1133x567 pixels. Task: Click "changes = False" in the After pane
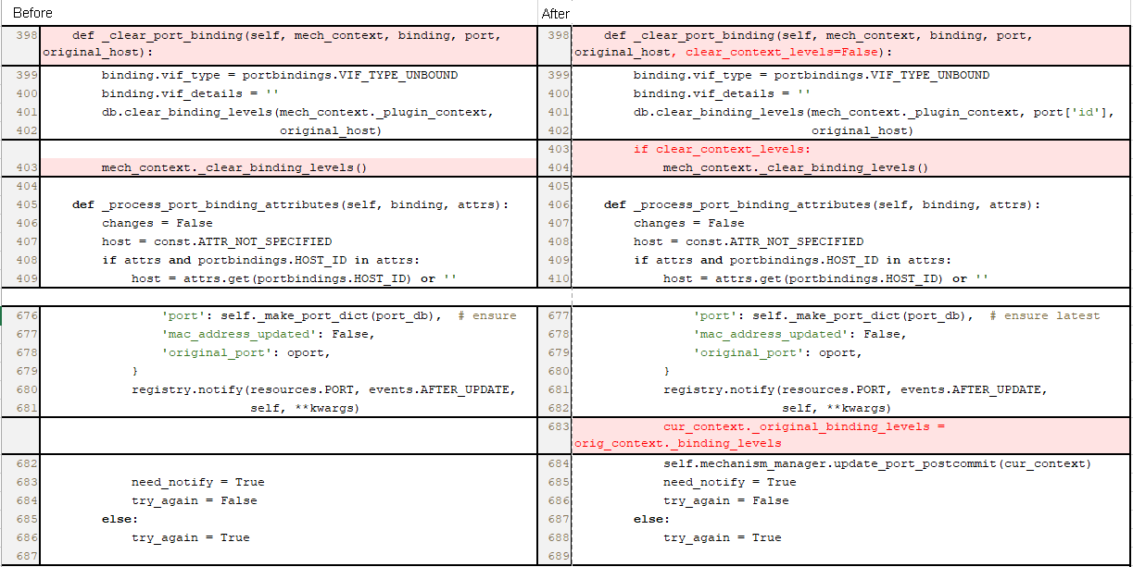pos(689,223)
